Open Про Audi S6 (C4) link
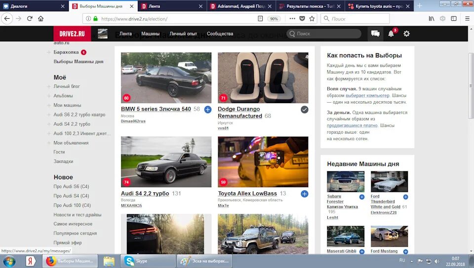This screenshot has width=474, height=268. pyautogui.click(x=71, y=187)
